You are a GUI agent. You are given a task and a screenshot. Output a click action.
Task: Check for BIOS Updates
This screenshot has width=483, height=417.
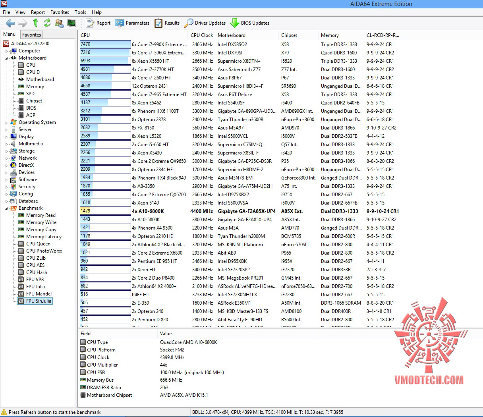250,23
